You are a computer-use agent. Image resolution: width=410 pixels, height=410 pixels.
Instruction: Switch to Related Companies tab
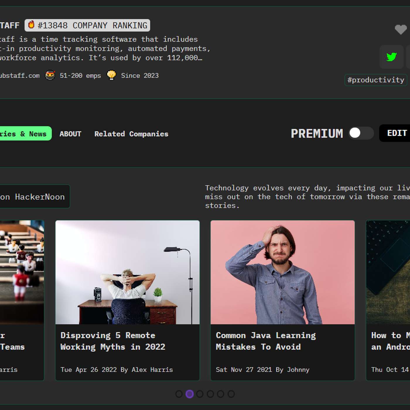131,134
